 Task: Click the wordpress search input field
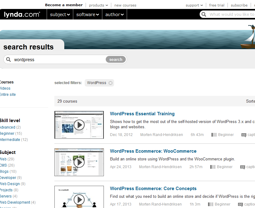[59, 60]
